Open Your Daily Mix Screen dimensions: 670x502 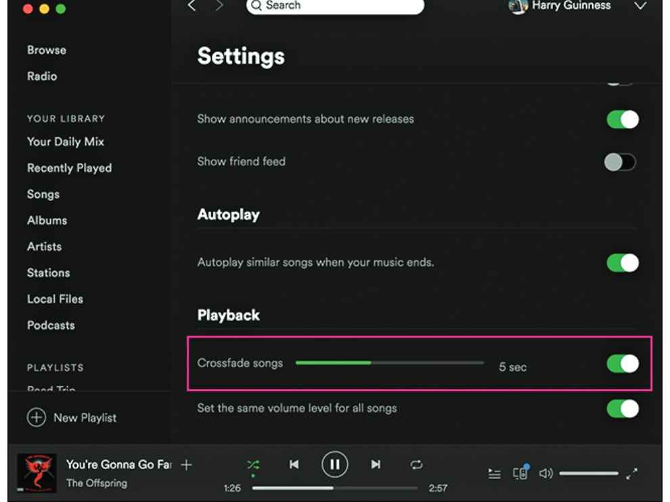click(x=66, y=142)
